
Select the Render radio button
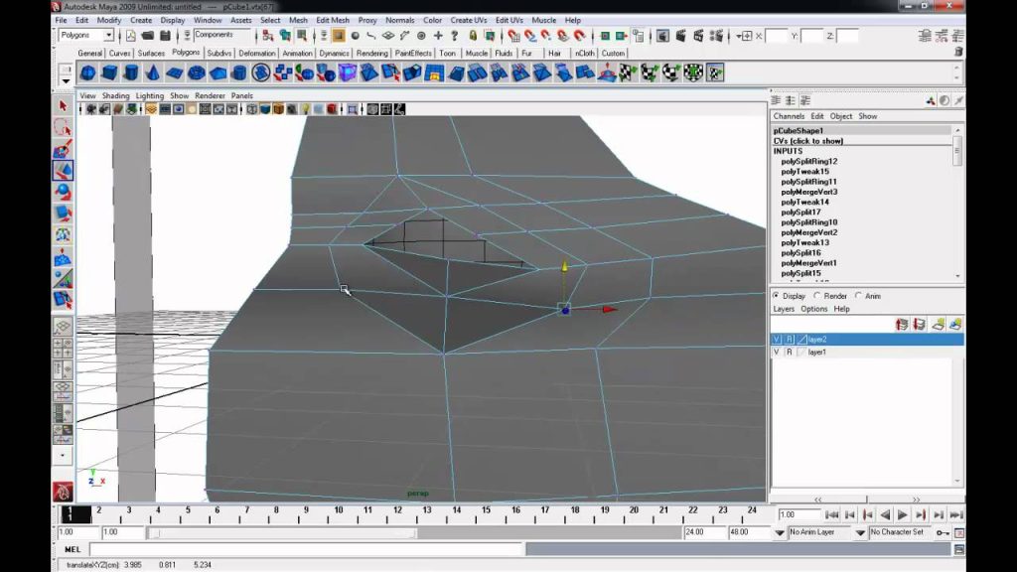[x=817, y=296]
